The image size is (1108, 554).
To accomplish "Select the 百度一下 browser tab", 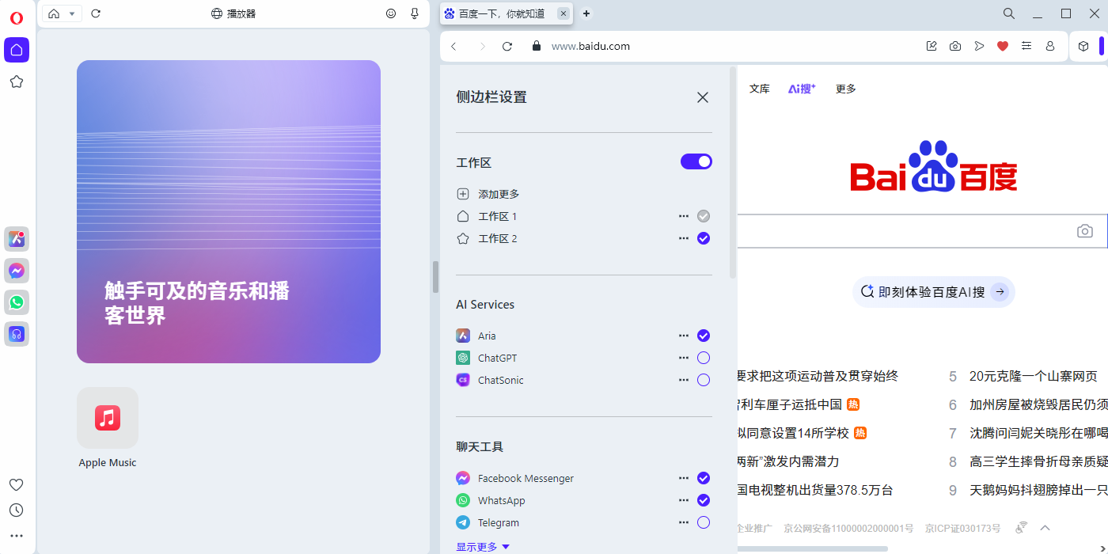I will pyautogui.click(x=501, y=13).
